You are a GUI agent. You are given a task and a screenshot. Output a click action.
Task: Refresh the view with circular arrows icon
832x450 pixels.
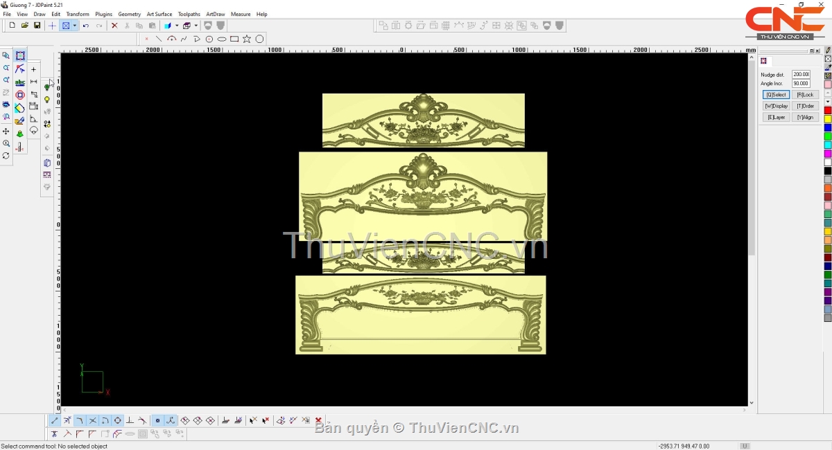(x=6, y=156)
